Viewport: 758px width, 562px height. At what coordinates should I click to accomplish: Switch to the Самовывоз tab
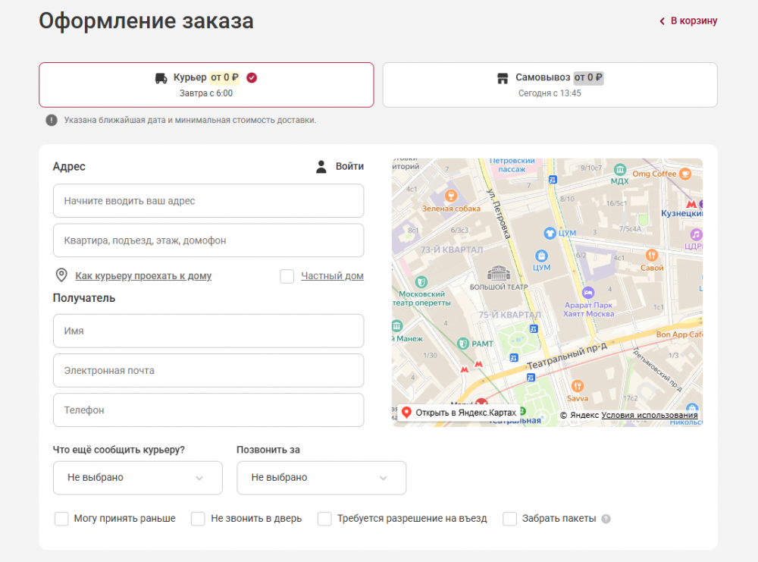(x=550, y=85)
